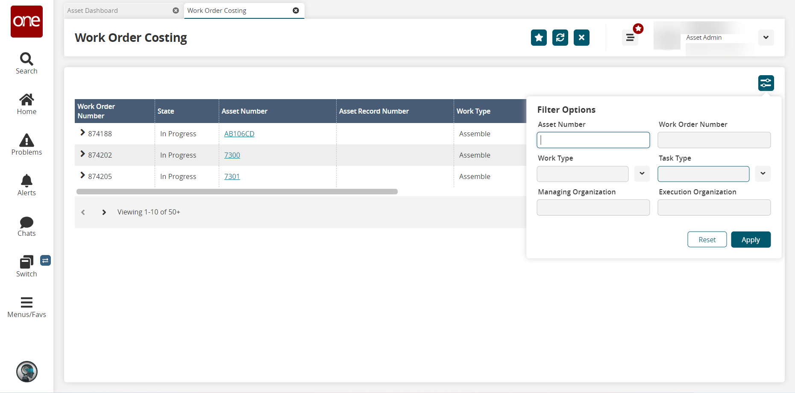
Task: Open the Work Type dropdown arrow
Action: click(x=642, y=174)
